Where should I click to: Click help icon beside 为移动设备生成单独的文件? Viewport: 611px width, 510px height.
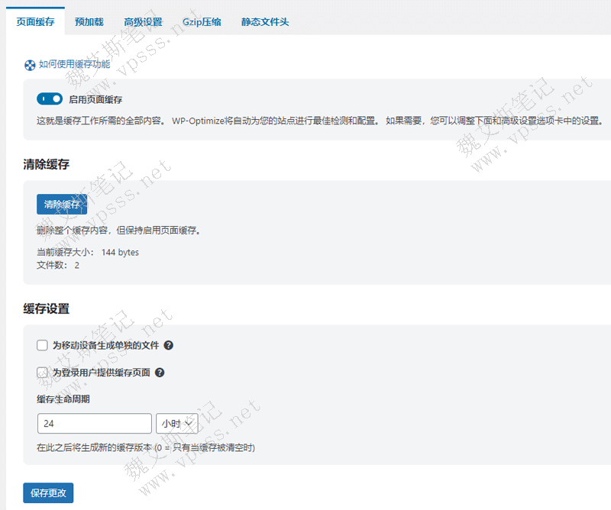click(x=169, y=345)
